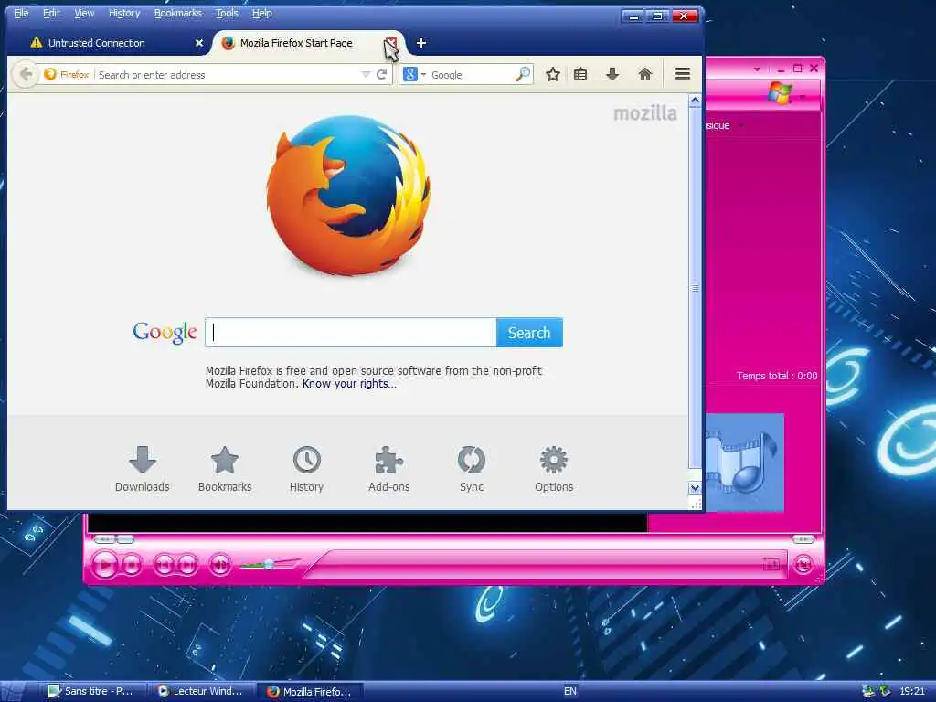Open the search engine selector dropdown
Image resolution: width=936 pixels, height=702 pixels.
[414, 75]
